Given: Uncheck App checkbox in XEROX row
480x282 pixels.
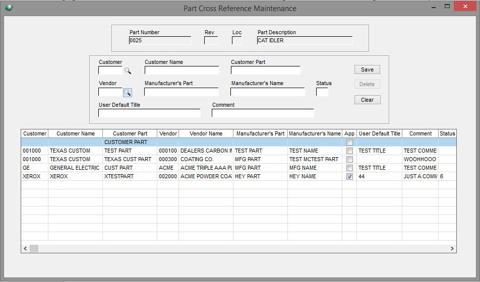Looking at the screenshot, I should pos(349,176).
